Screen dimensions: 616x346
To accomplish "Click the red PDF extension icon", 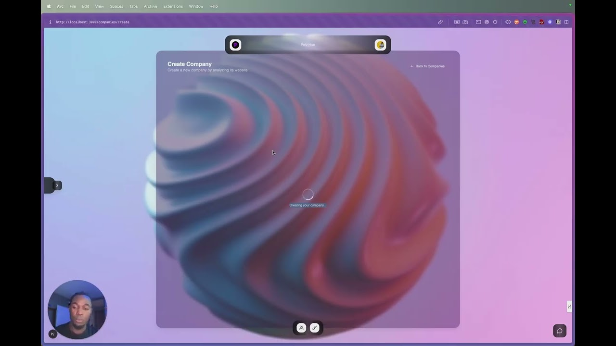I will pos(541,22).
